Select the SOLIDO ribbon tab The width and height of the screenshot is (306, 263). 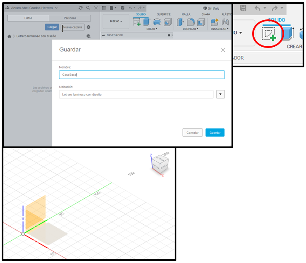[x=141, y=14]
